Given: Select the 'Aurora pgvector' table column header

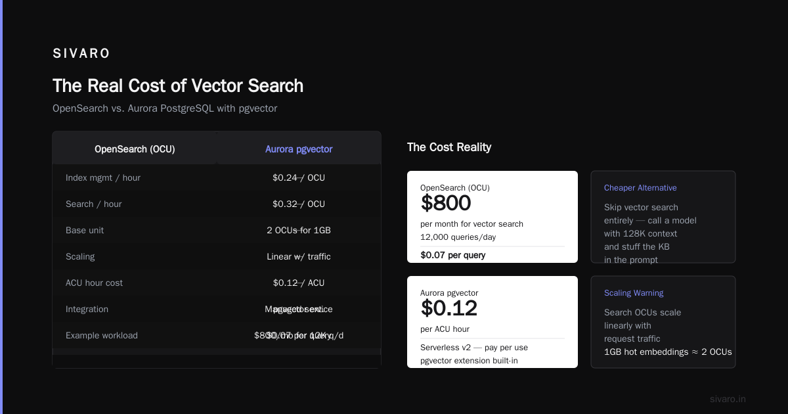Looking at the screenshot, I should pos(299,149).
